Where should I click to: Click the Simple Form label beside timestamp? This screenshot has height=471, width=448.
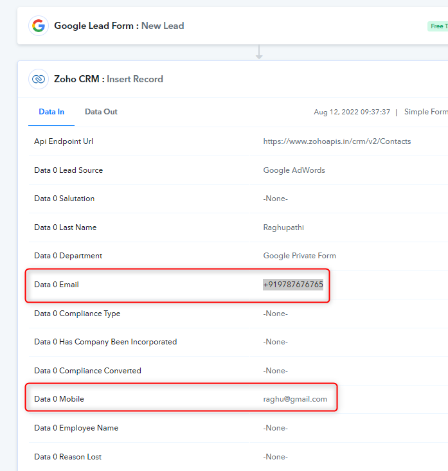426,112
